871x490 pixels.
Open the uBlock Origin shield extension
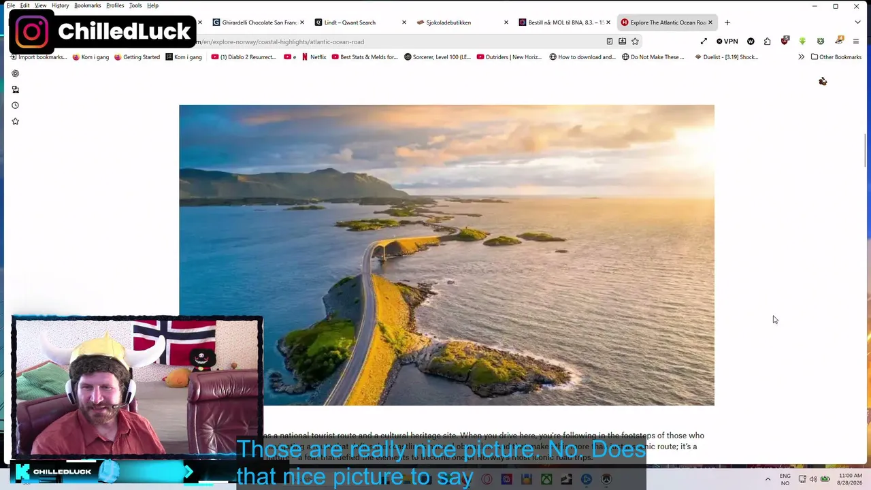click(785, 42)
